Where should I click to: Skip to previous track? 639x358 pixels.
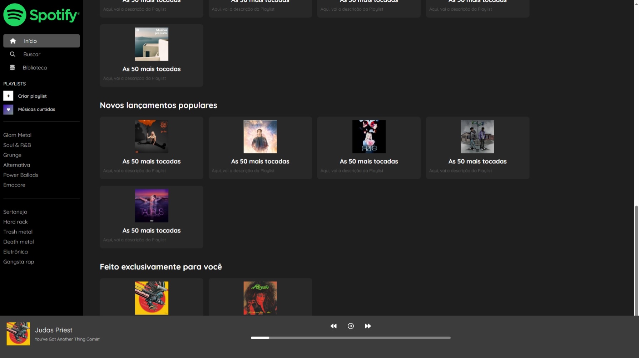pos(333,326)
